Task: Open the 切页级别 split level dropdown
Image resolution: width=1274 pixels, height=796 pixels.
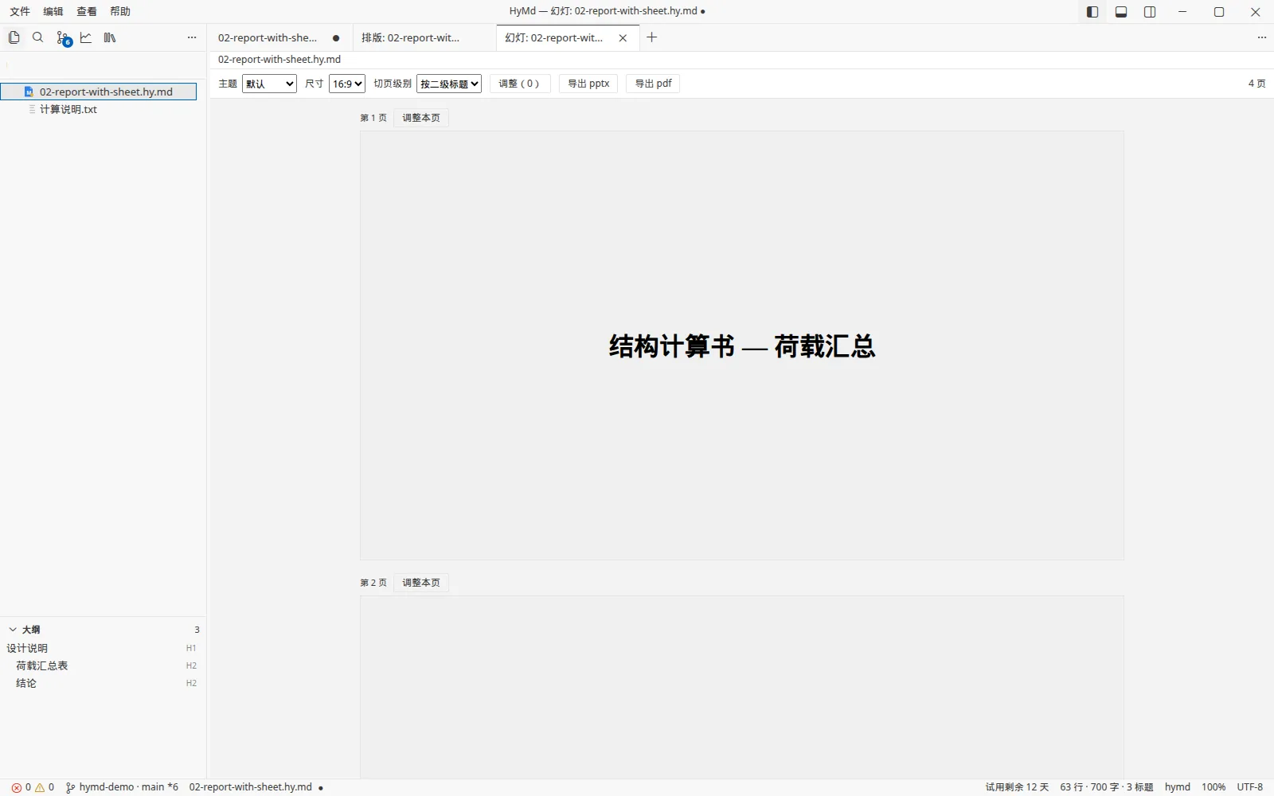Action: [x=449, y=84]
